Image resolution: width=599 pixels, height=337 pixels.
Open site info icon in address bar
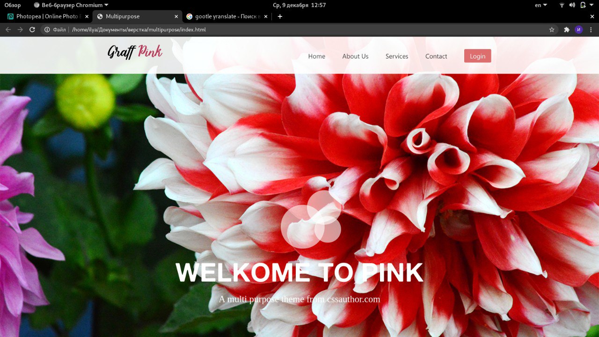[x=47, y=29]
